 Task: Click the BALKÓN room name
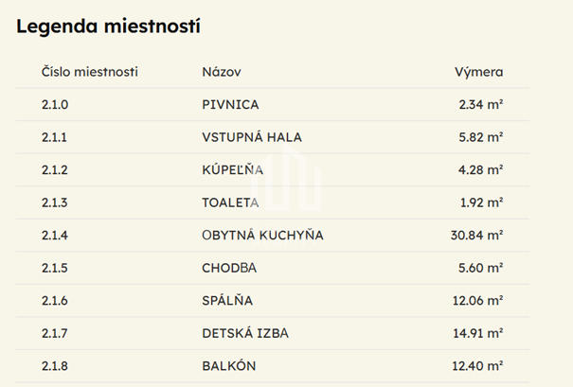tap(229, 365)
